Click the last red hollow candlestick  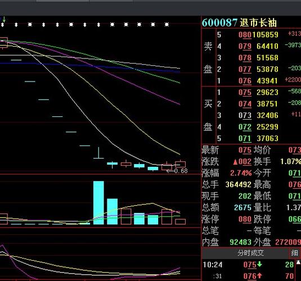pos(181,164)
